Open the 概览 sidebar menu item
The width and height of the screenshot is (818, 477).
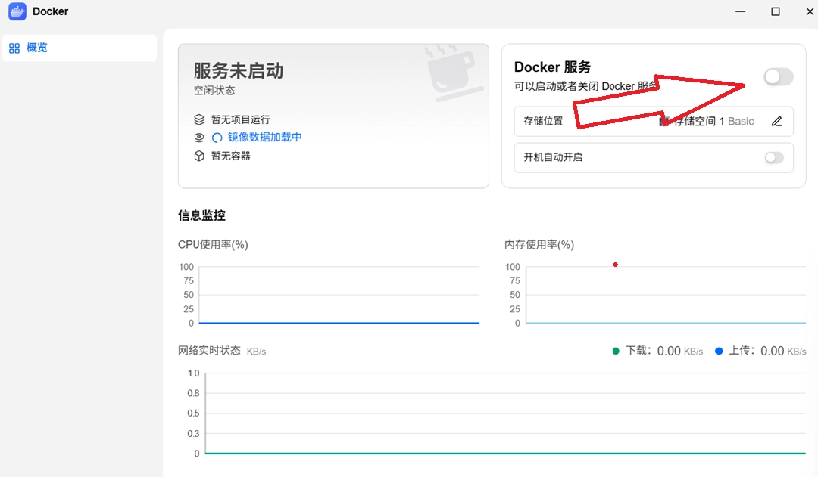[80, 48]
